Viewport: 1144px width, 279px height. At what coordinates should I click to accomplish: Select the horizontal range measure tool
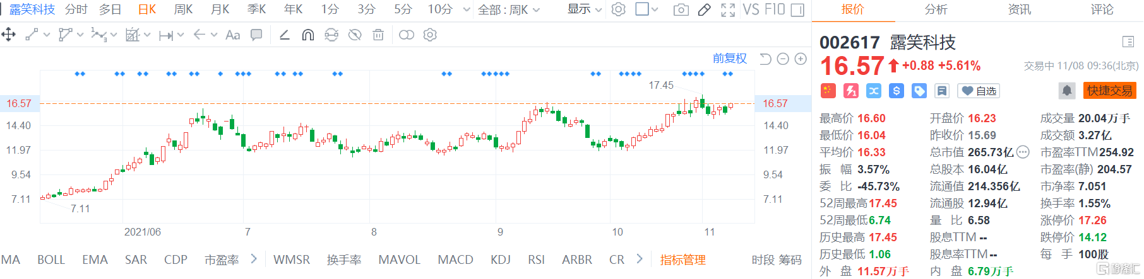tap(166, 35)
